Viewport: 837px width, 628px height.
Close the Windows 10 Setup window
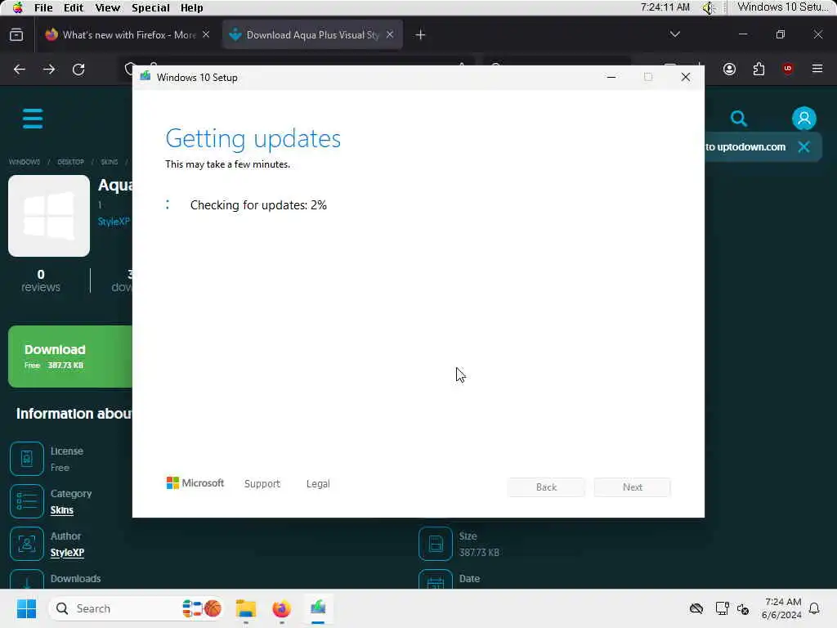[x=686, y=77]
